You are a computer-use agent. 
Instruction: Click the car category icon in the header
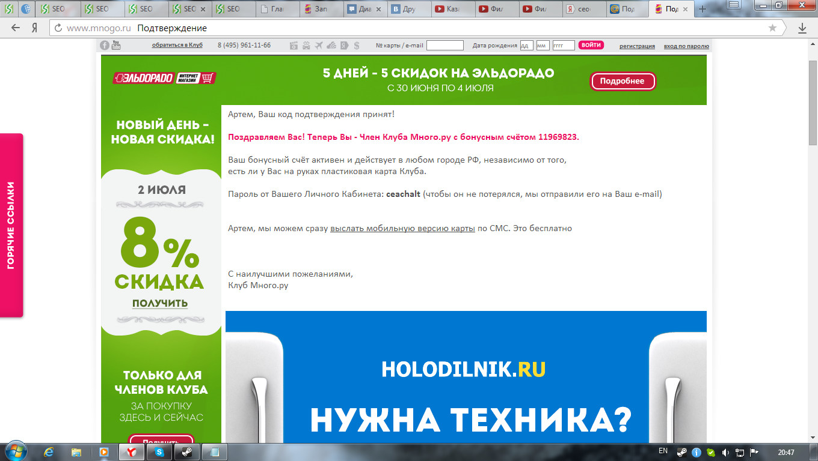click(306, 46)
